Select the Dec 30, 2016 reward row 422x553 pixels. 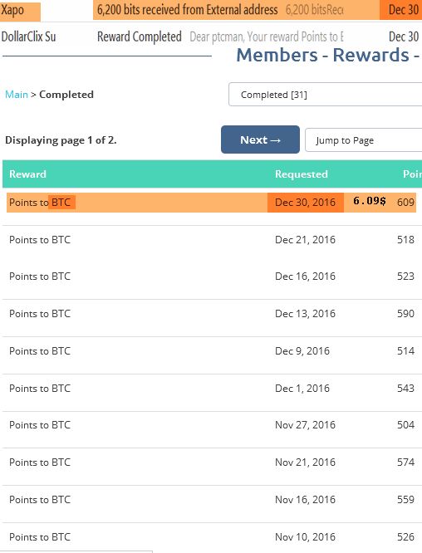pos(211,202)
